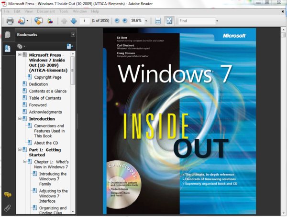
Task: Go to Introducing the Windows 7 Family
Action: pos(53,179)
